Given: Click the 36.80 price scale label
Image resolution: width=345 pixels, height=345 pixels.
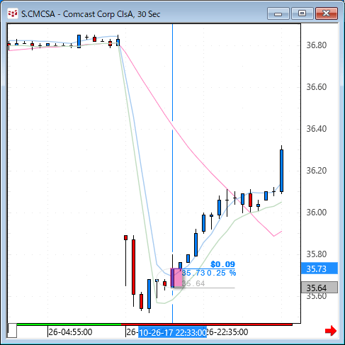Looking at the screenshot, I should 317,45.
